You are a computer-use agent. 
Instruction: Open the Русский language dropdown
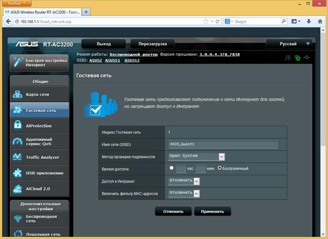pos(289,44)
